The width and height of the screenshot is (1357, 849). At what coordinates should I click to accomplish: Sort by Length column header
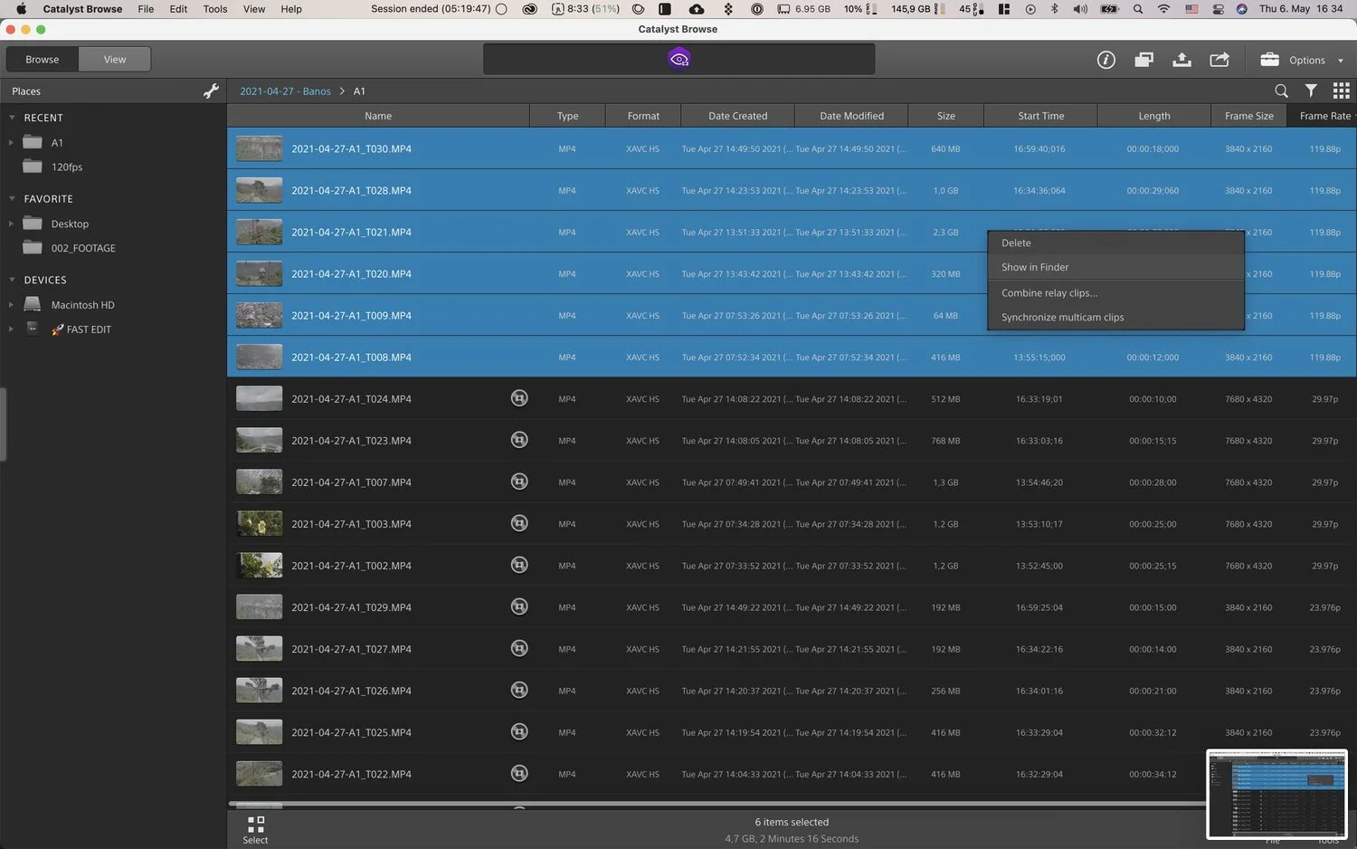tap(1154, 116)
